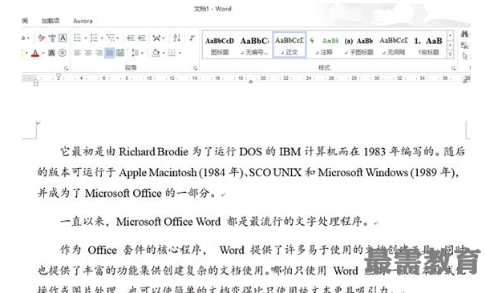Open the bullets library dropdown arrow
Screen dimensions: 486x293
tap(86, 38)
